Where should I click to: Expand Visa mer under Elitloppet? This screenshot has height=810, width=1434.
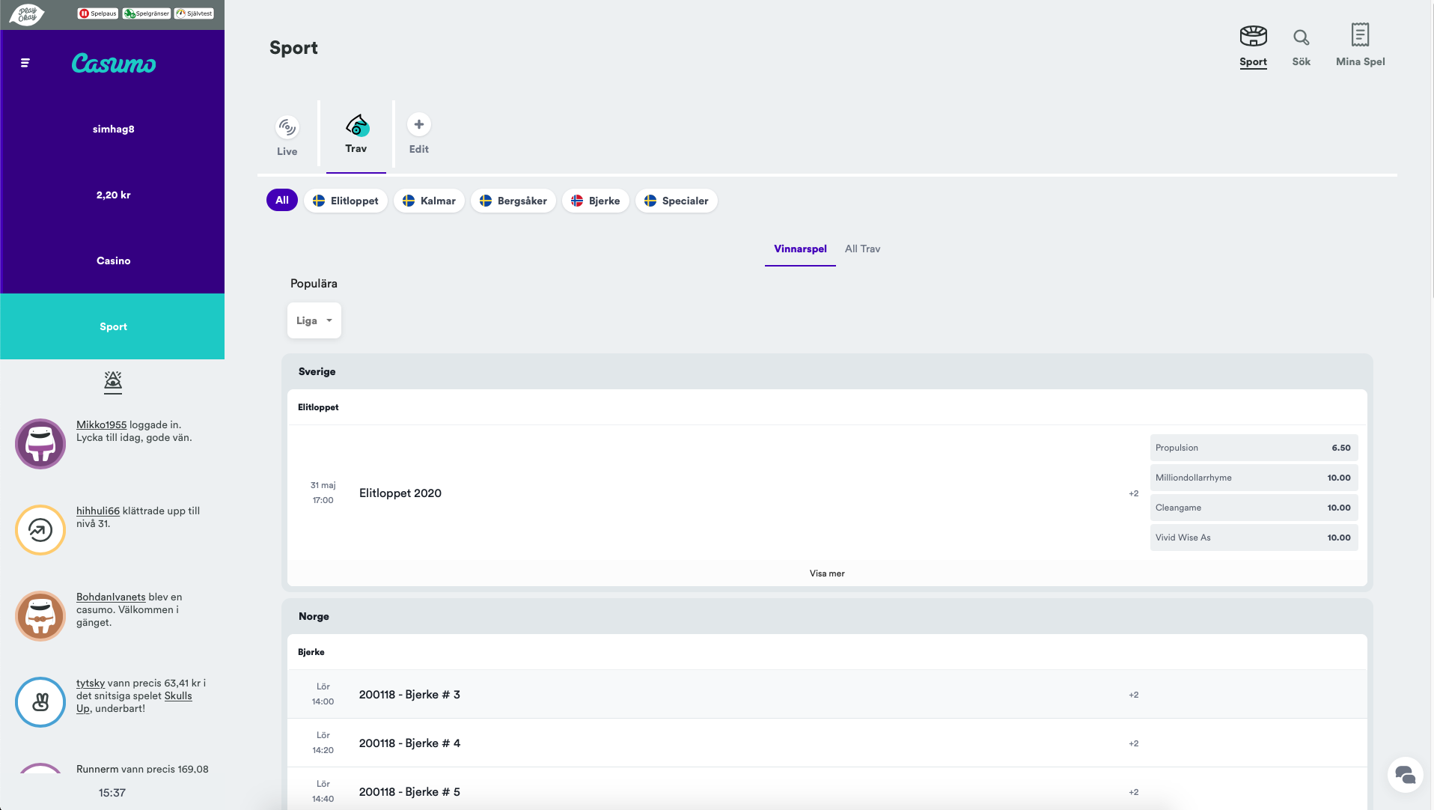tap(826, 573)
